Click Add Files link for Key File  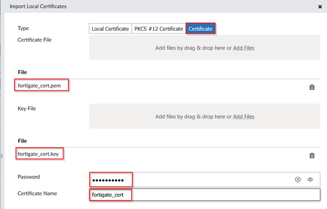pos(243,117)
